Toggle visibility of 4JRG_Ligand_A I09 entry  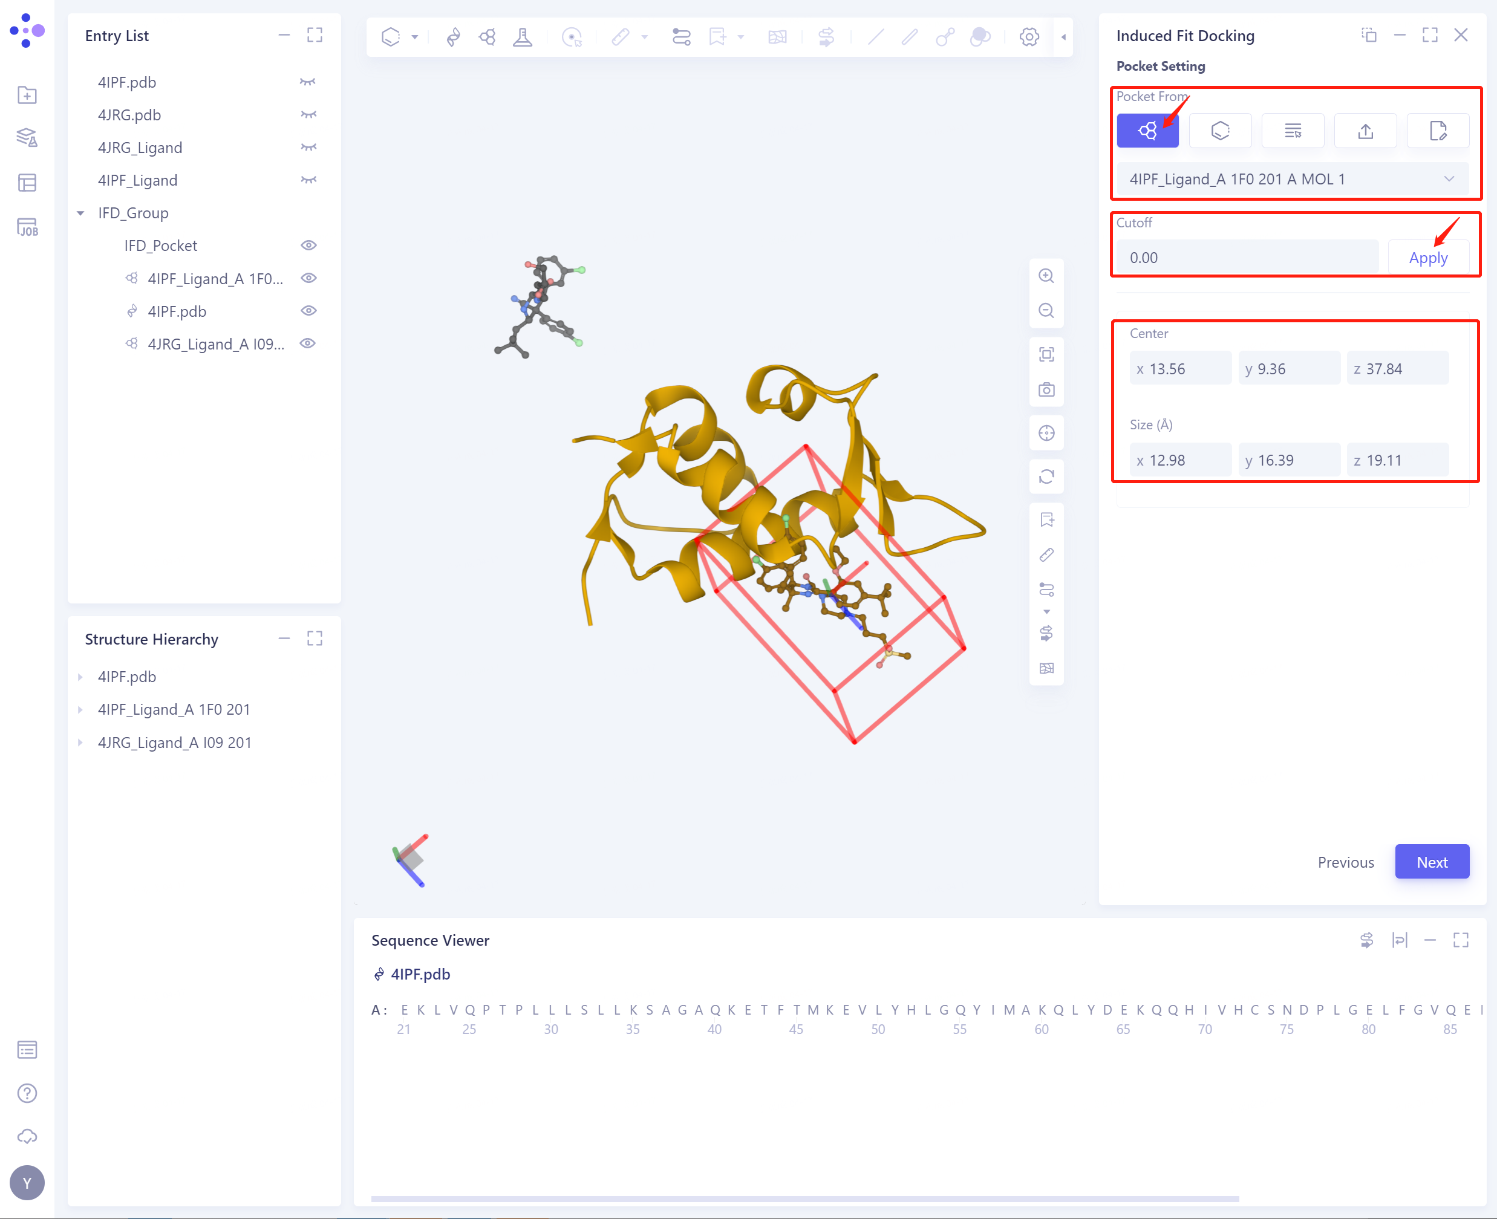coord(309,343)
